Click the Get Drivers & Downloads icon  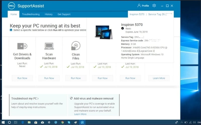coord(22,46)
